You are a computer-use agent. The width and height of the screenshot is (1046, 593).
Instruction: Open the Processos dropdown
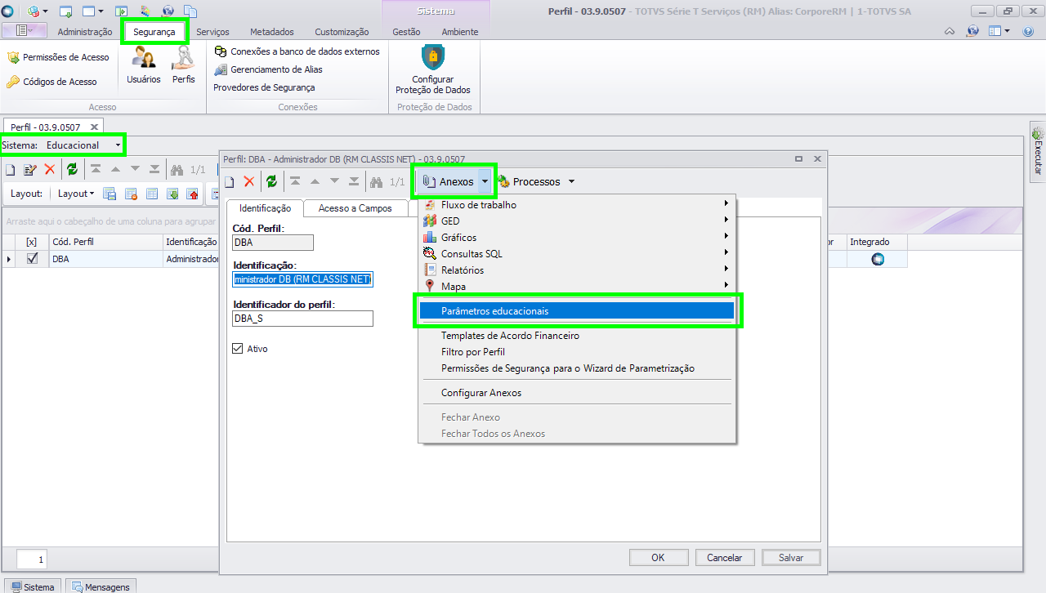pos(571,181)
